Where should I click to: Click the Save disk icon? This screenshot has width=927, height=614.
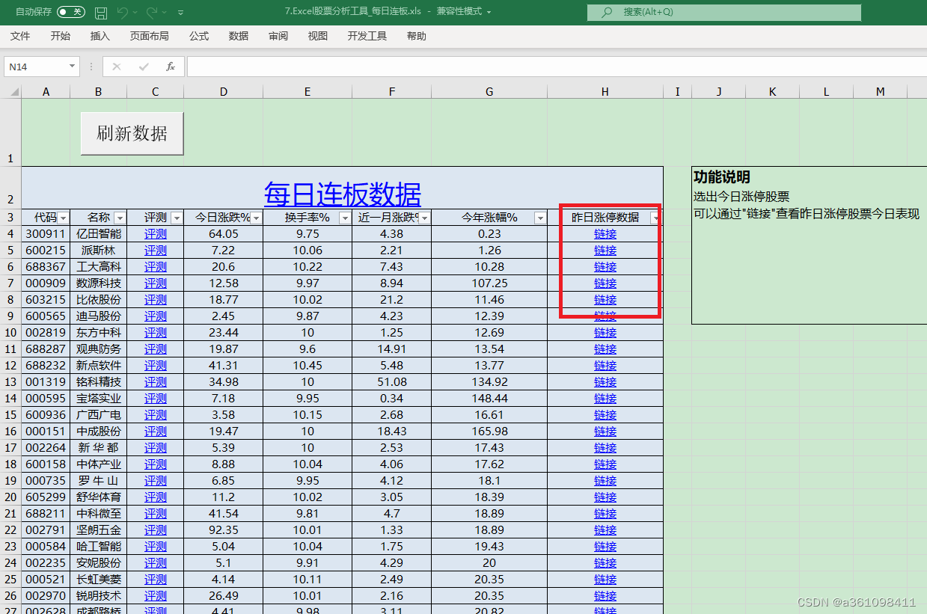coord(101,12)
